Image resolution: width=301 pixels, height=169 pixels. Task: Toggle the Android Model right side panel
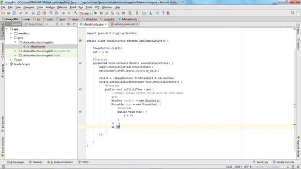pos(299,146)
